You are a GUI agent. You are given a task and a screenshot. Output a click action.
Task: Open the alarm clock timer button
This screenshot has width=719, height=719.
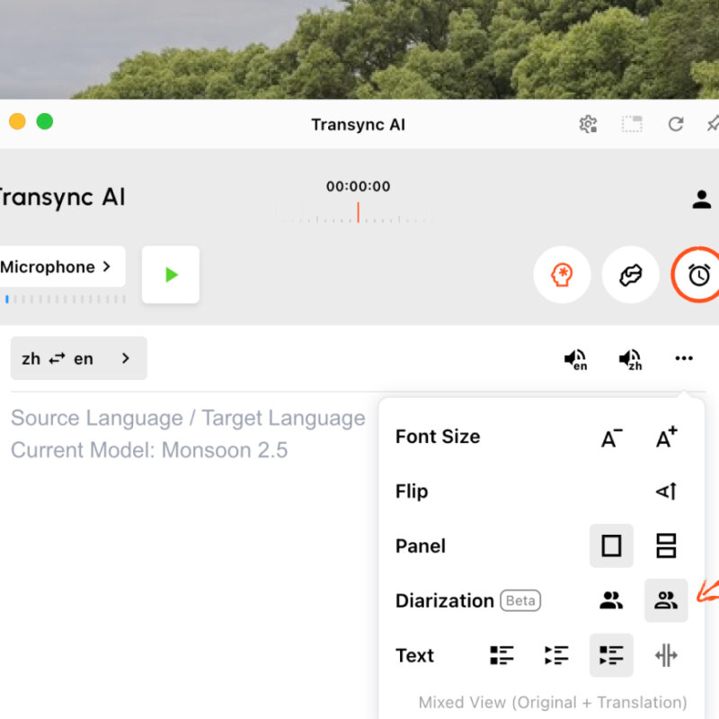point(698,275)
